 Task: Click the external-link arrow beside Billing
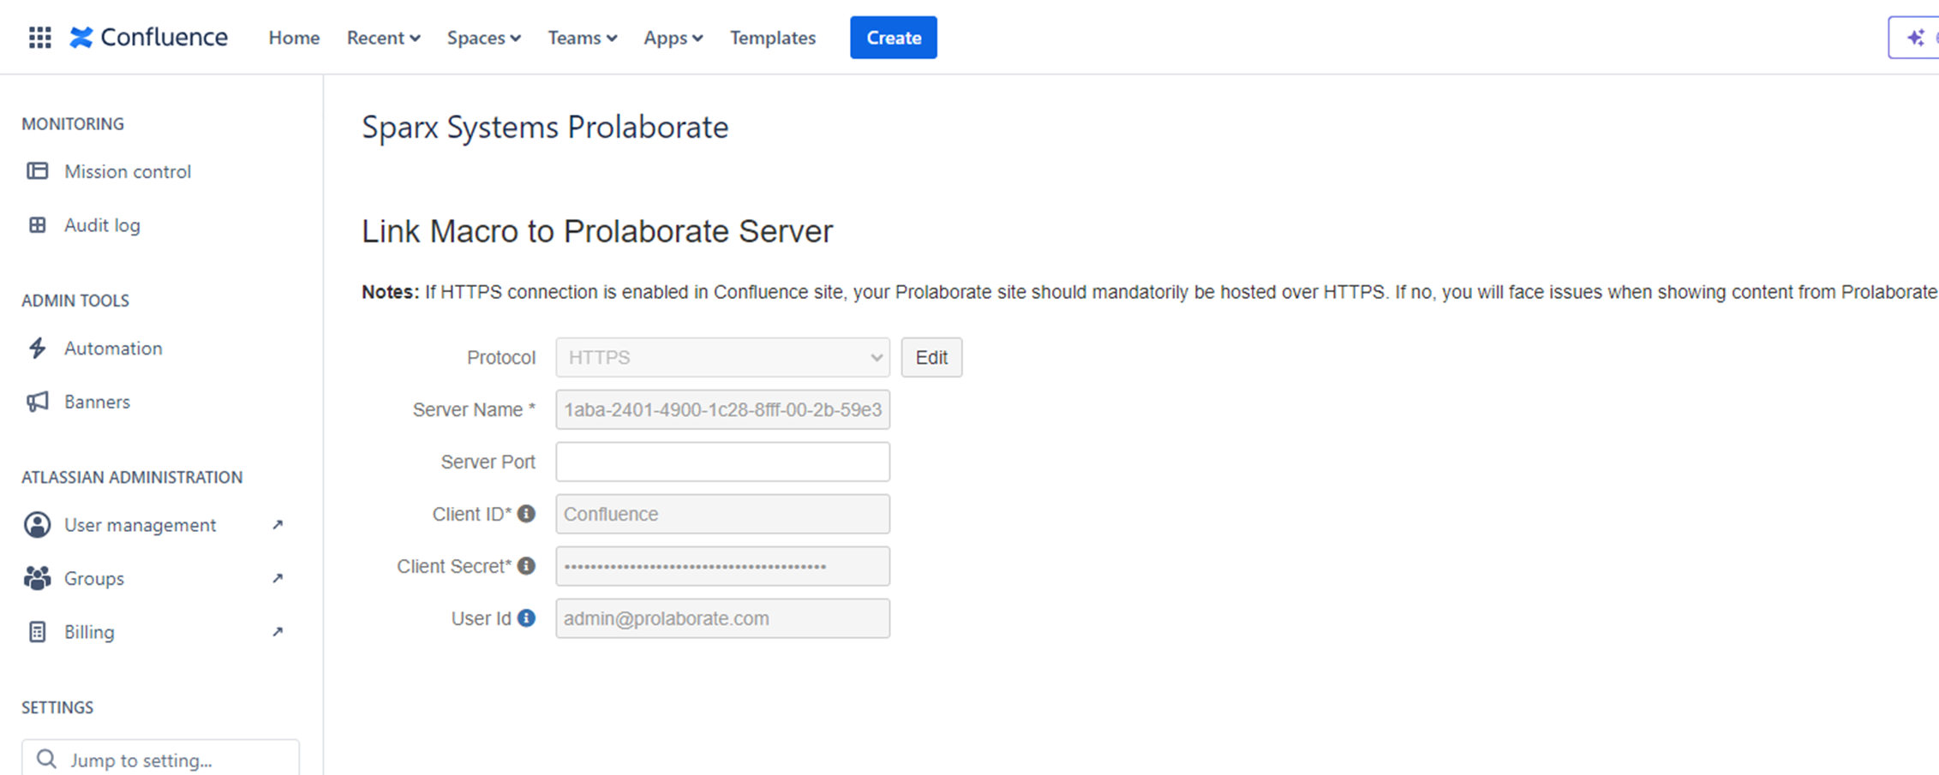278,632
